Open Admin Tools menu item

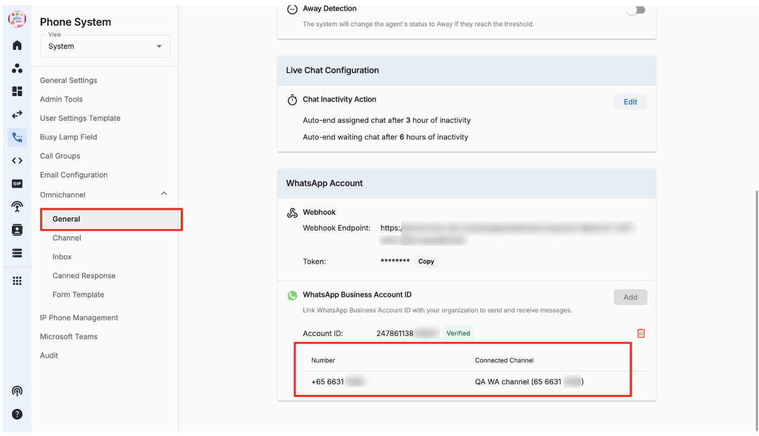pos(62,99)
